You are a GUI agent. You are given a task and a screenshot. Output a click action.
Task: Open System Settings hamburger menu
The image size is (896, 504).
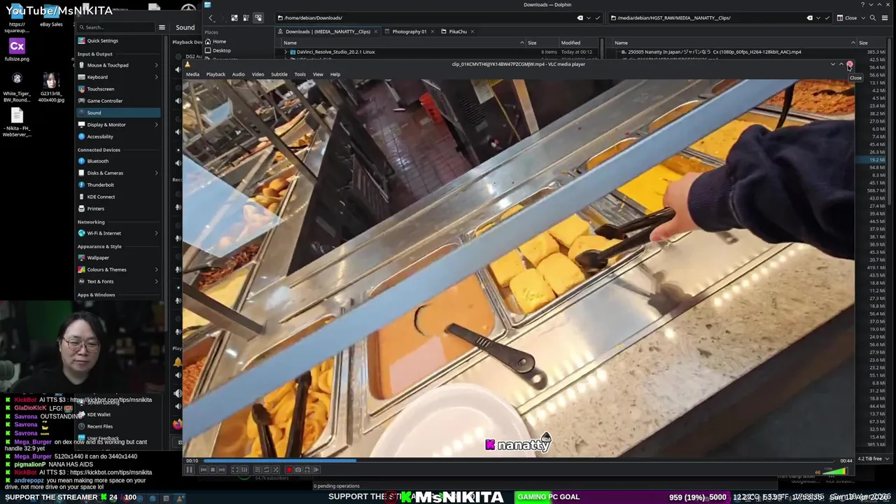pos(162,27)
